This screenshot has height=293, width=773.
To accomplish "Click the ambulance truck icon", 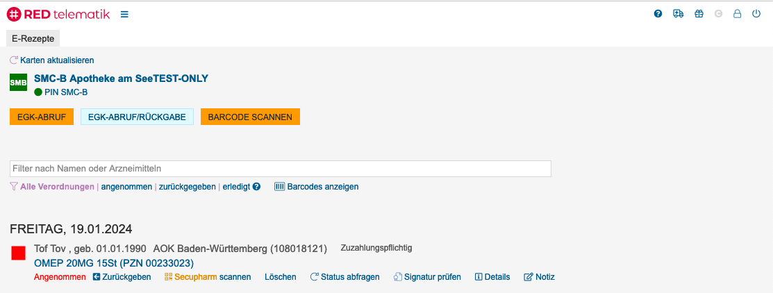I will (678, 14).
